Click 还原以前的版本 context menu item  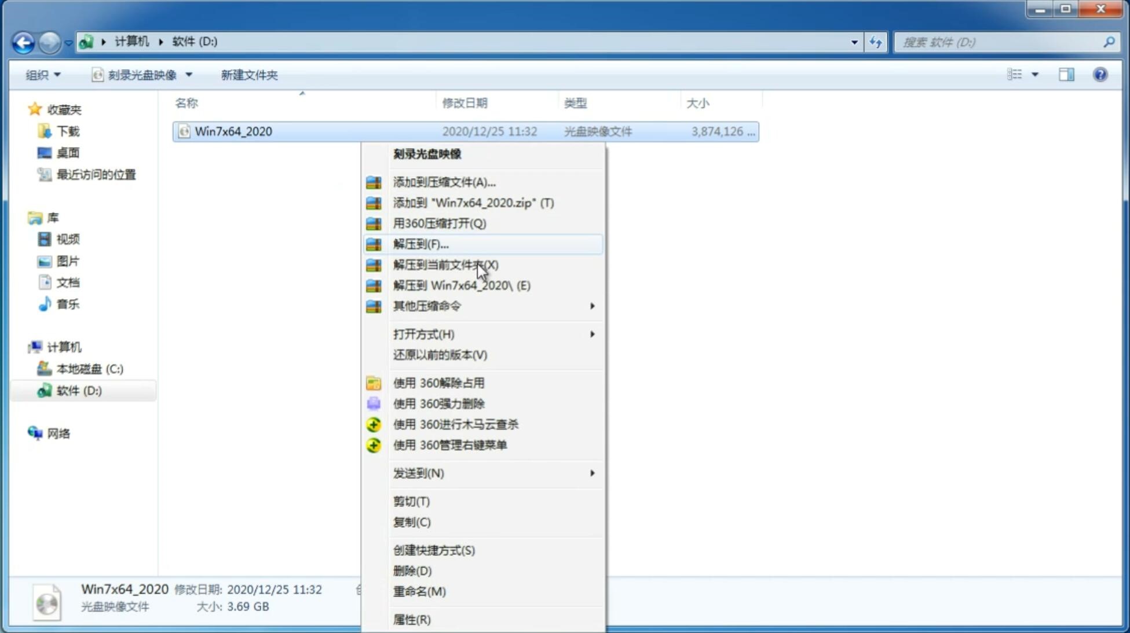coord(440,355)
